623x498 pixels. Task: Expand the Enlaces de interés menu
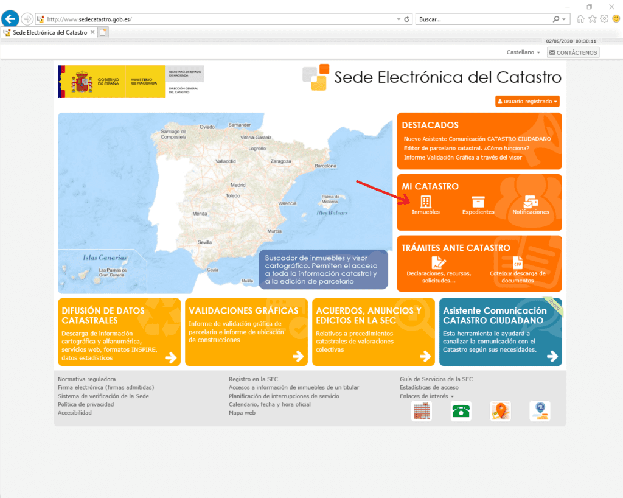pos(426,396)
